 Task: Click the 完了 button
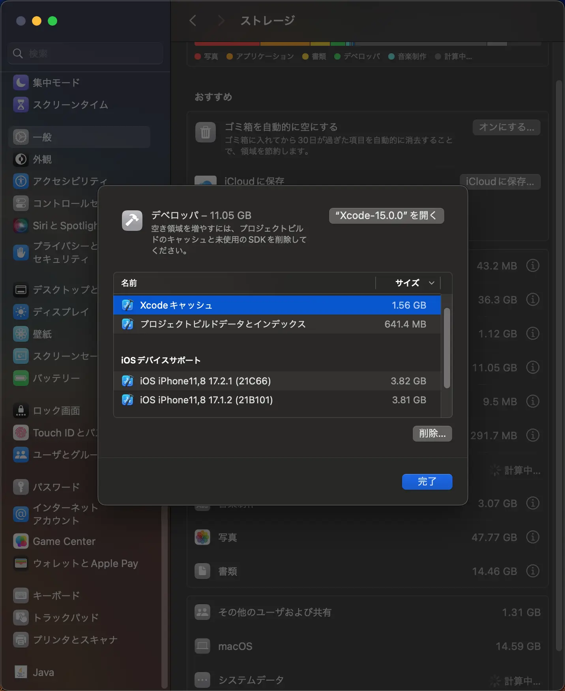coord(427,481)
